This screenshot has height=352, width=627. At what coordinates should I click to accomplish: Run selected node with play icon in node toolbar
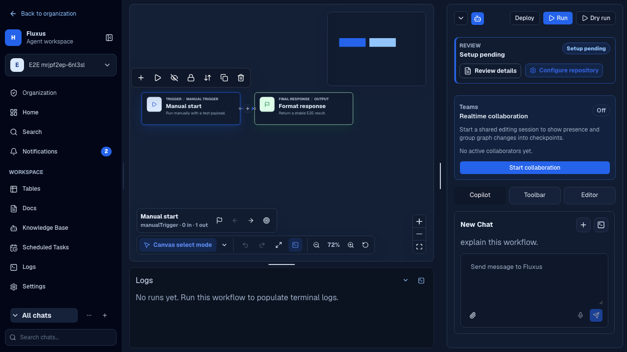(x=158, y=78)
